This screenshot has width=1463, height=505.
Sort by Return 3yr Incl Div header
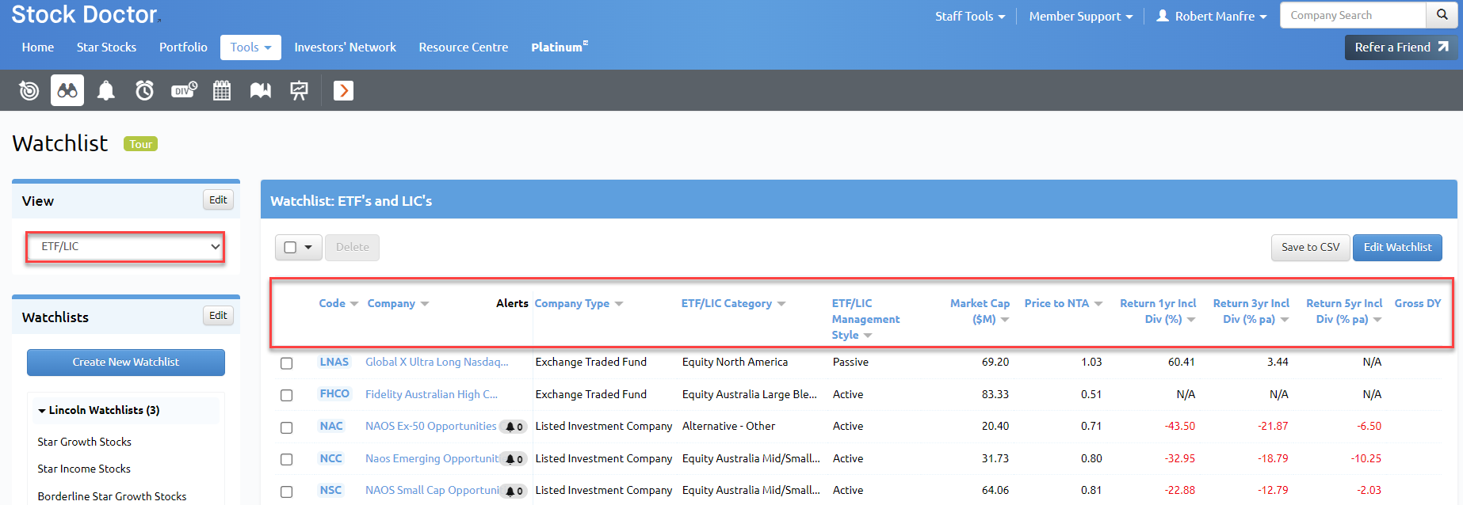[1251, 311]
